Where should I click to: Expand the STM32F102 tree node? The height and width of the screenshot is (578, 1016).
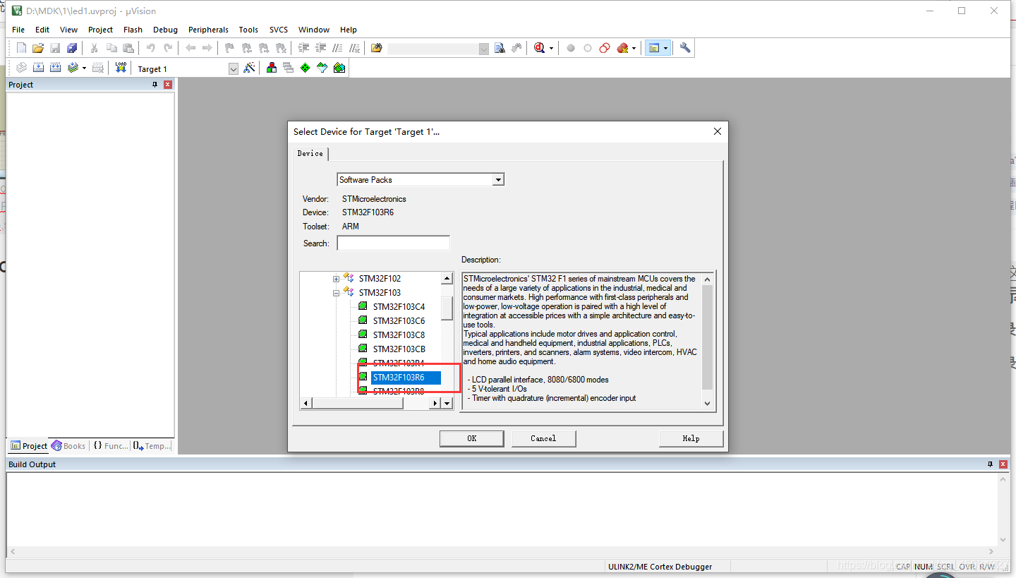(337, 279)
